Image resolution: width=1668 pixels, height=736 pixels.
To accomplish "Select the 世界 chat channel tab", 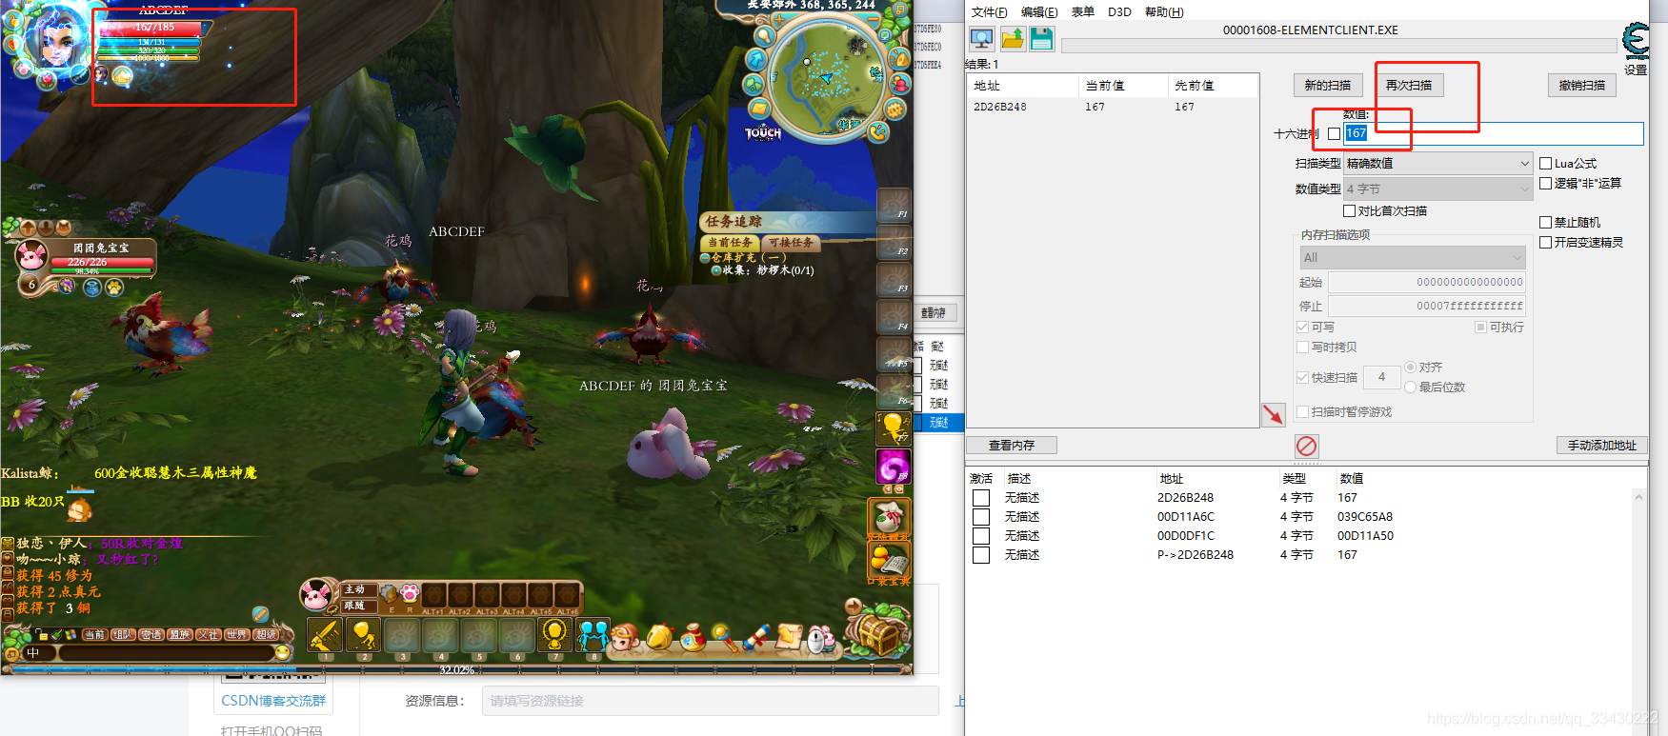I will [x=236, y=634].
